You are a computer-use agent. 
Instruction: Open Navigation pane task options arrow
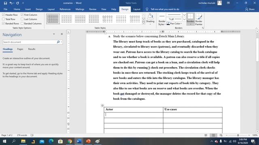click(x=54, y=34)
